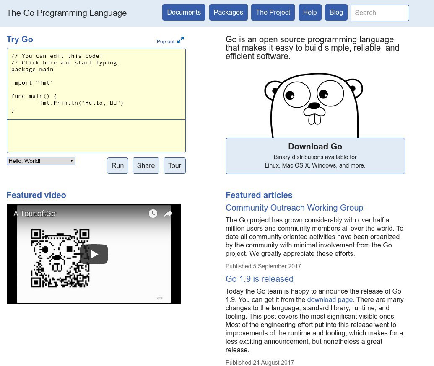Image resolution: width=434 pixels, height=366 pixels.
Task: Click the import "fmt" code line
Action: point(32,82)
